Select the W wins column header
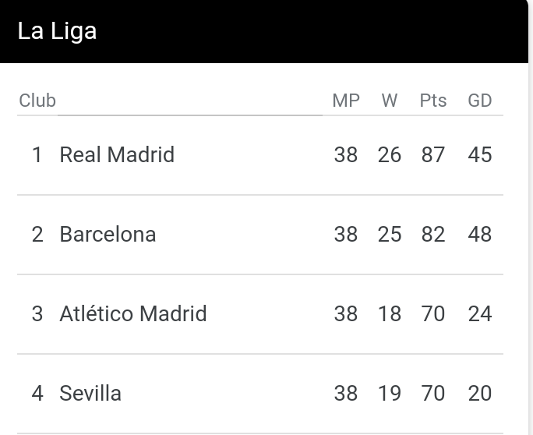 390,101
